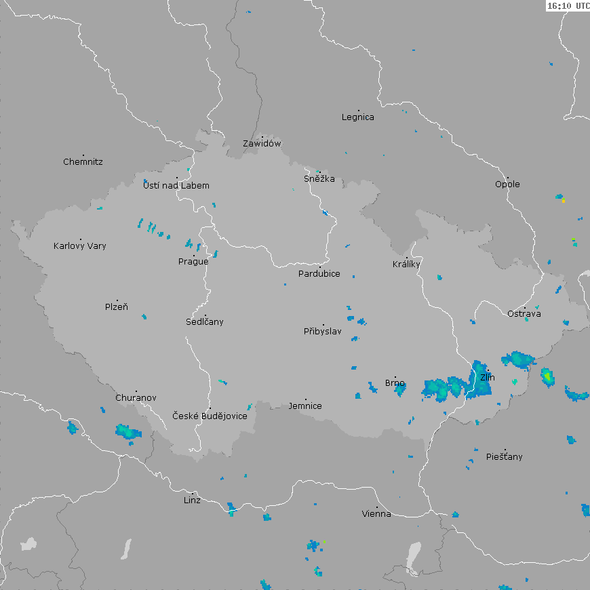Click the Sněžka mountain label
The image size is (590, 590).
click(x=319, y=179)
